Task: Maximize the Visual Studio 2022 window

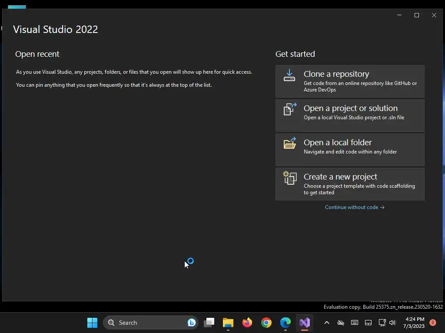Action: (417, 15)
